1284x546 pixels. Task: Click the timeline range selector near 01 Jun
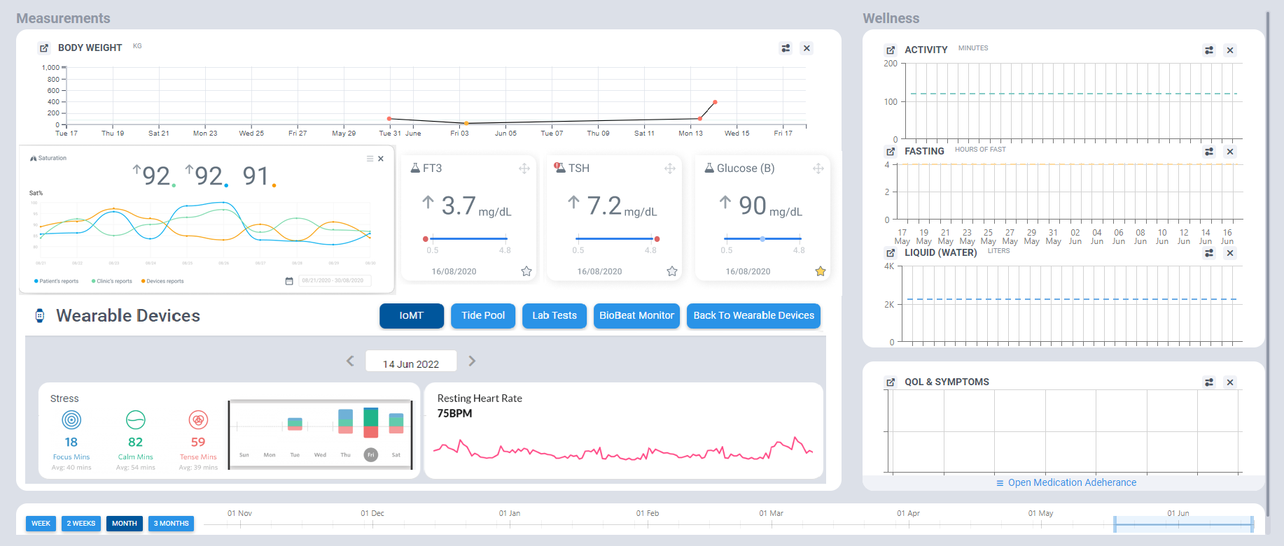(x=1183, y=524)
